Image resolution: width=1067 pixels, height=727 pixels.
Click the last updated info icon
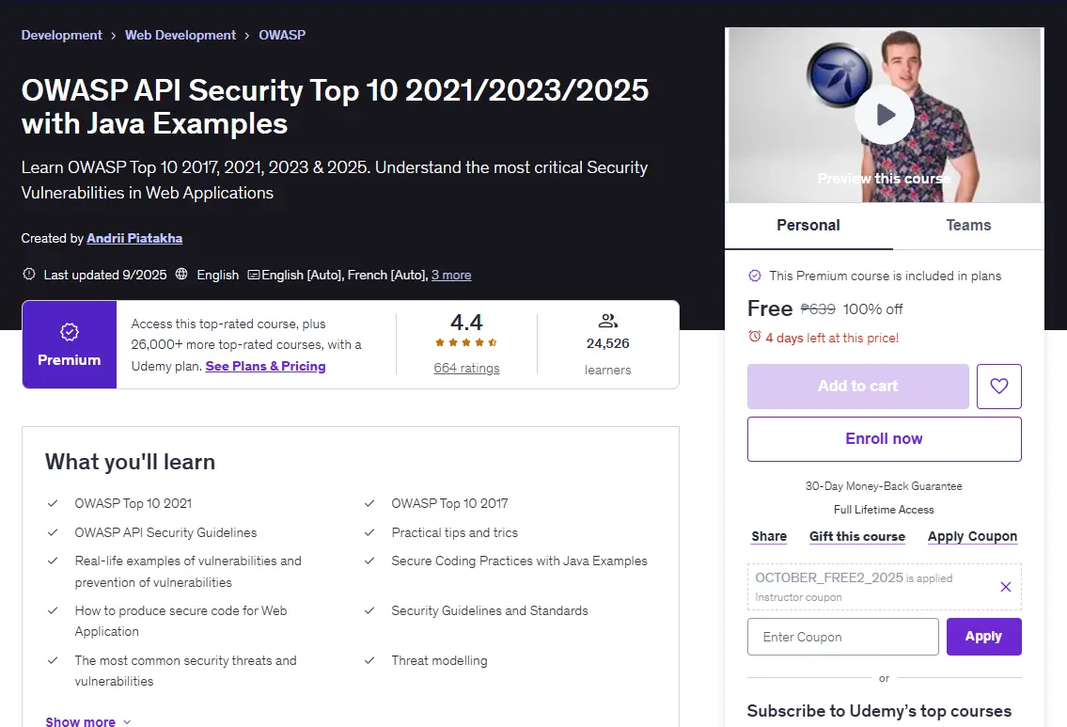point(28,275)
